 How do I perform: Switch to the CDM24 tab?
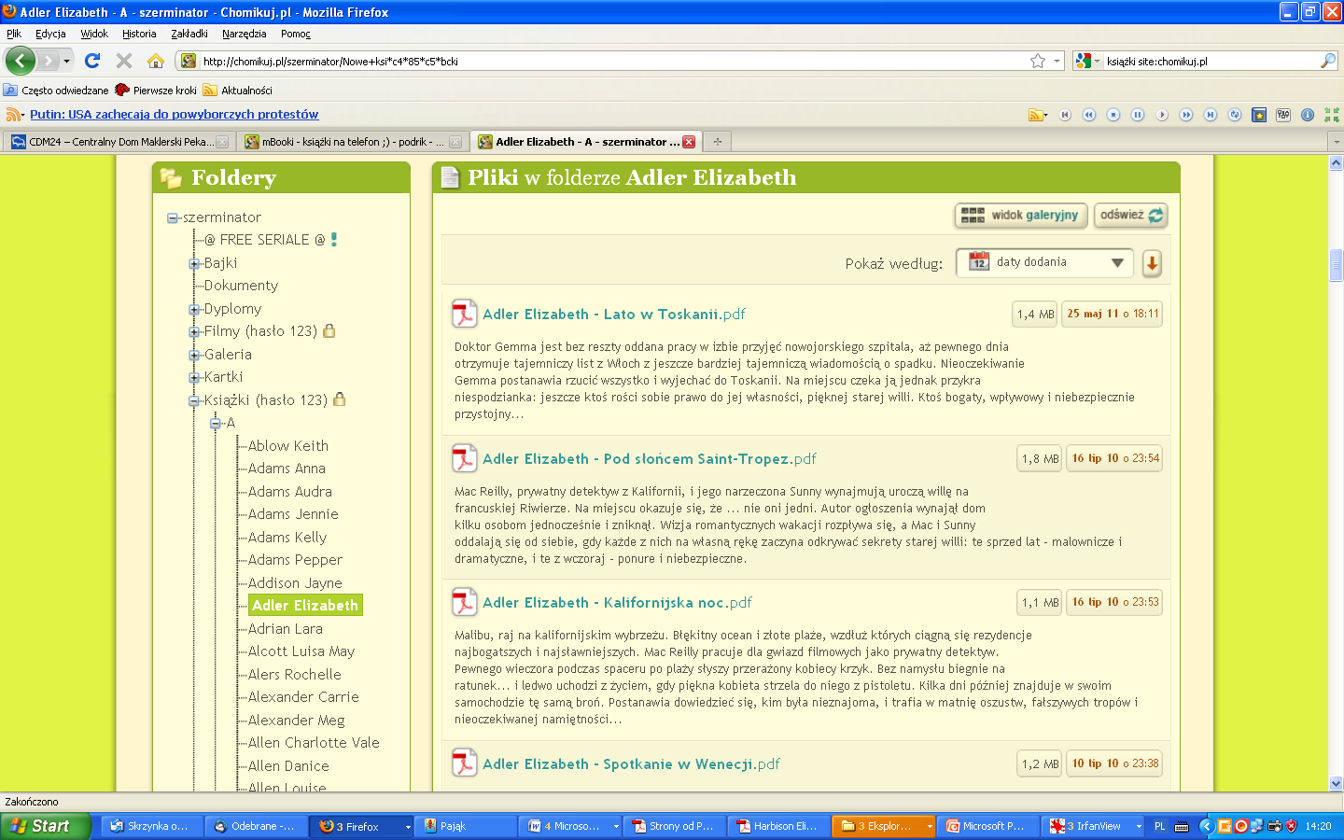coord(119,142)
